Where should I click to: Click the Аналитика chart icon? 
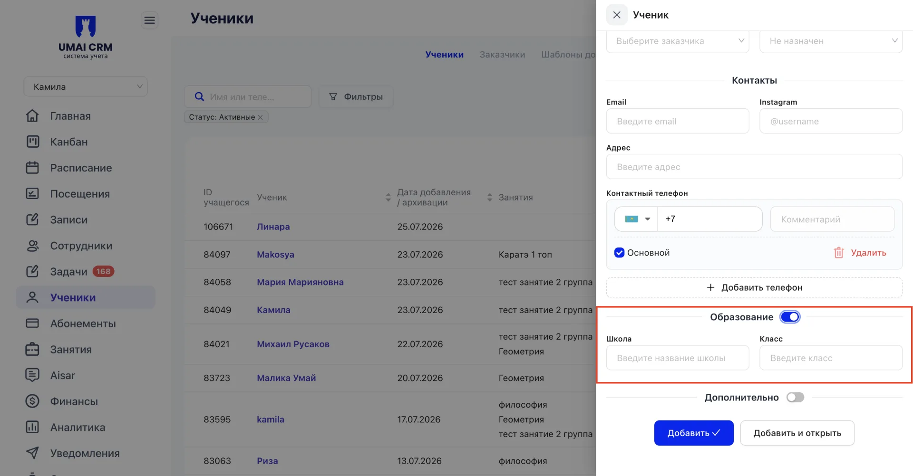(32, 427)
